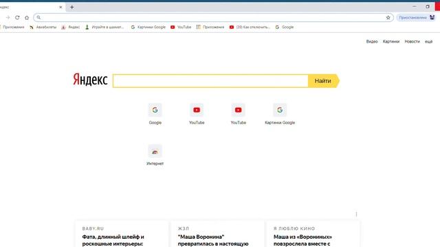Open the profile avatar icon

click(x=432, y=18)
